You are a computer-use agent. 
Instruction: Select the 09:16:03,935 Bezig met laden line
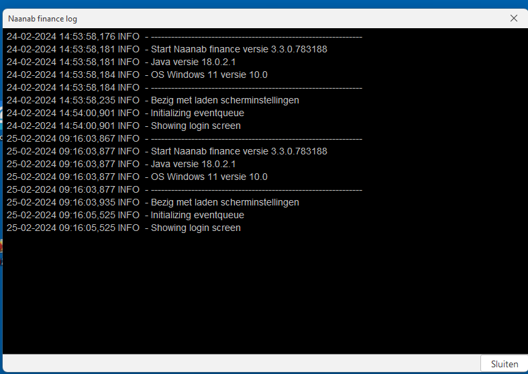coord(152,202)
